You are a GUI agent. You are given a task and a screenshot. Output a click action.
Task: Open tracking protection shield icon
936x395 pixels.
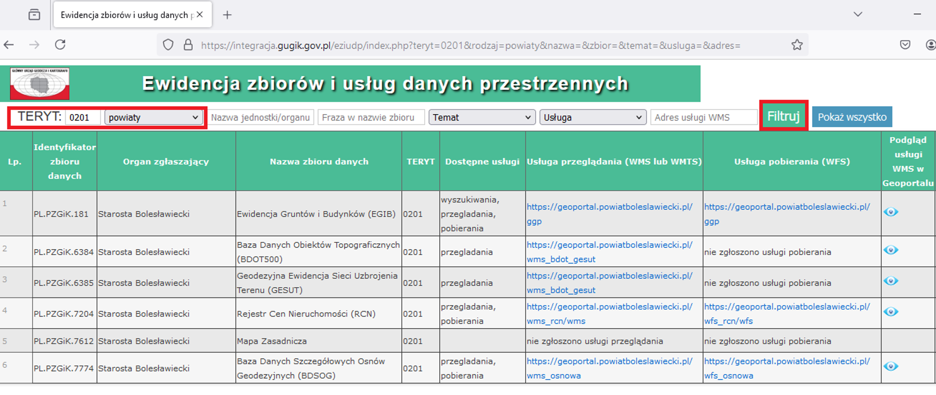[168, 45]
